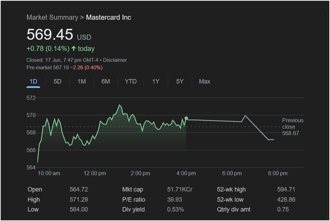Click the P/E ratio value 39.93

pyautogui.click(x=175, y=200)
